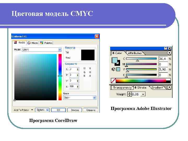Open the Color panel flyout menu arrow
Image resolution: width=188 pixels, height=141 pixels.
169,53
